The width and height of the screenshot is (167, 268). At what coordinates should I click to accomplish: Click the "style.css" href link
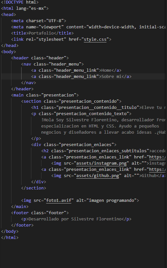pos(95,39)
